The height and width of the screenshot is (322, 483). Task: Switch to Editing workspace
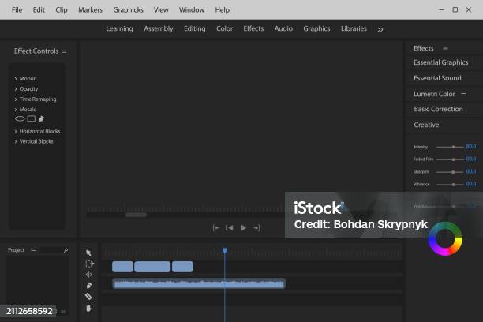pos(195,28)
